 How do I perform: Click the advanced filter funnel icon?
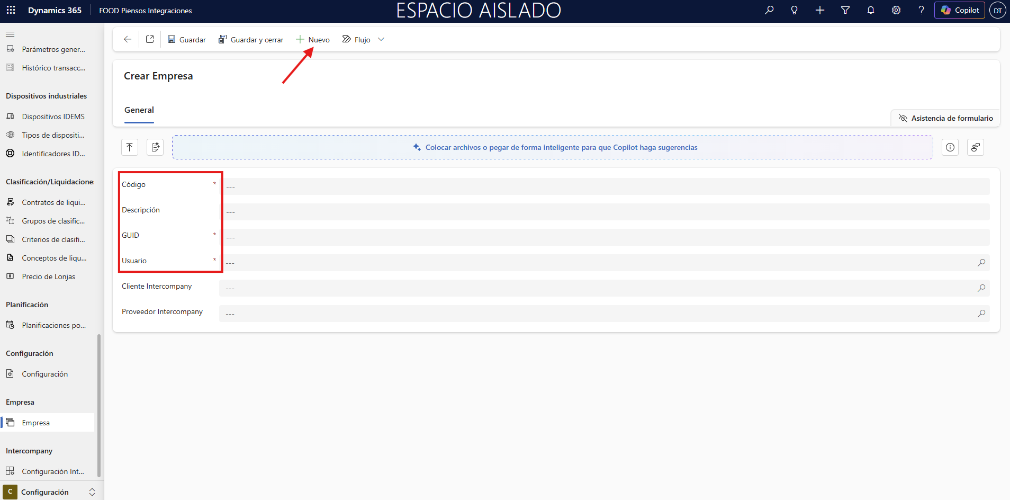click(x=845, y=10)
